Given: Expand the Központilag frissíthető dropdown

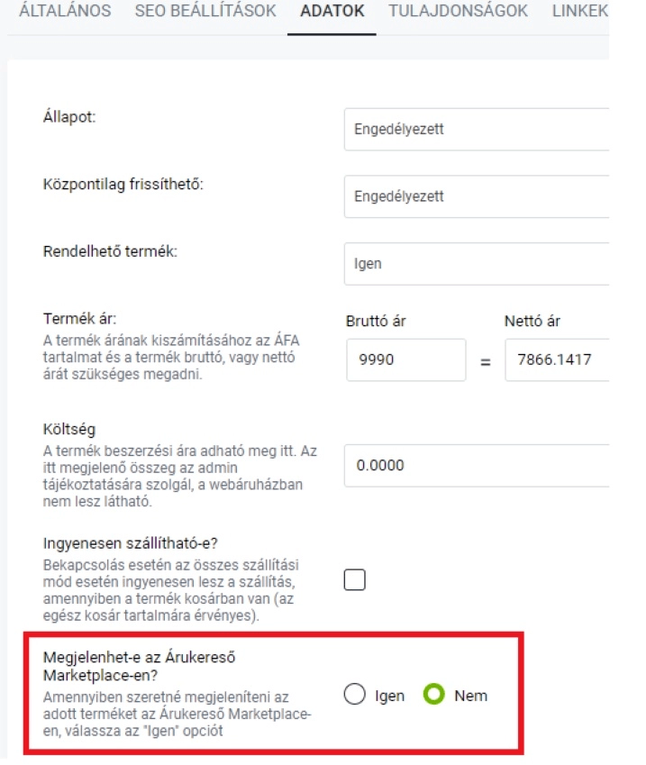Looking at the screenshot, I should [x=477, y=196].
